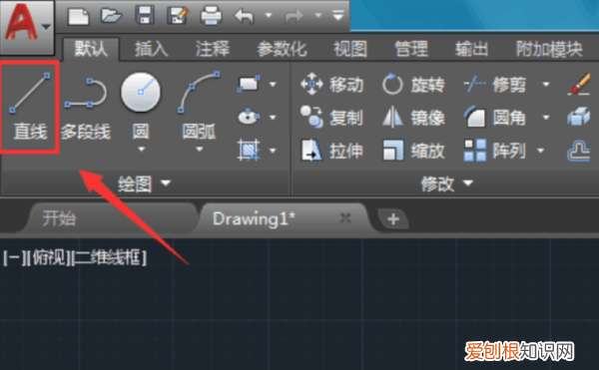Click the erase brush icon
The image size is (599, 370).
(x=579, y=84)
